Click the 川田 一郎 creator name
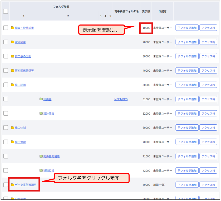This screenshot has width=221, height=201. [159, 185]
